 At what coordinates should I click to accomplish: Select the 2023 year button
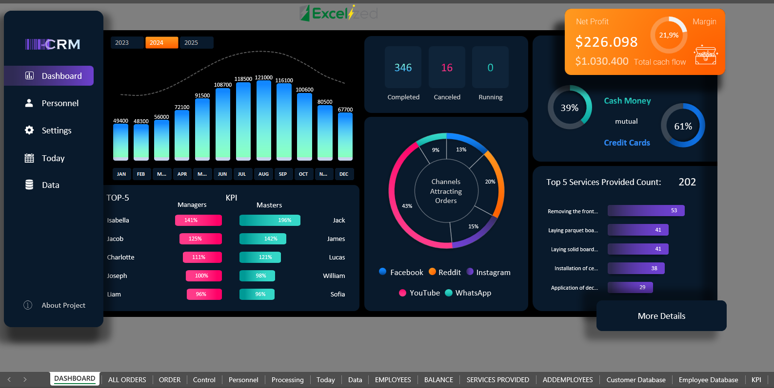click(127, 42)
